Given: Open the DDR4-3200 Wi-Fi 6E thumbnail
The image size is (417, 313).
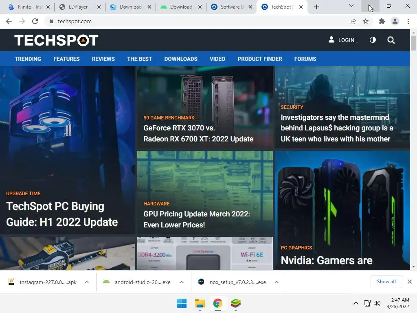Looking at the screenshot, I should [x=205, y=253].
